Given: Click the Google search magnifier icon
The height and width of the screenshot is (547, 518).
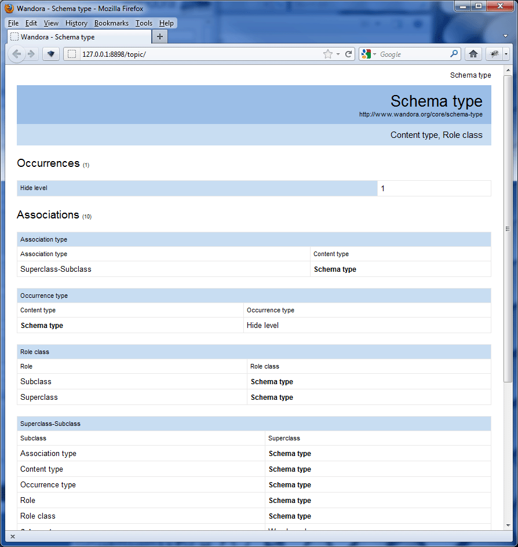Looking at the screenshot, I should pos(454,53).
